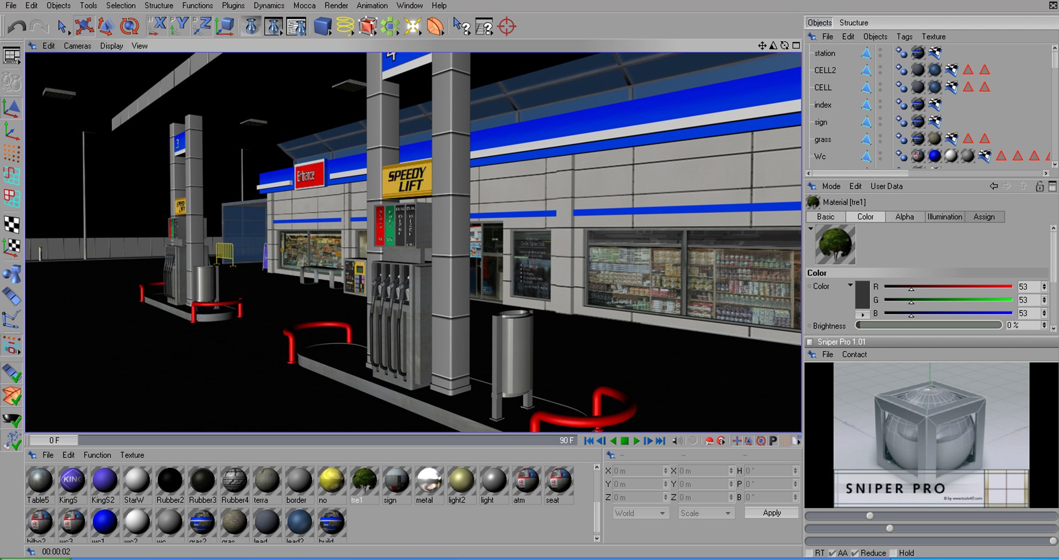The width and height of the screenshot is (1059, 560).
Task: Select the 'KingS' material sphere
Action: [72, 480]
